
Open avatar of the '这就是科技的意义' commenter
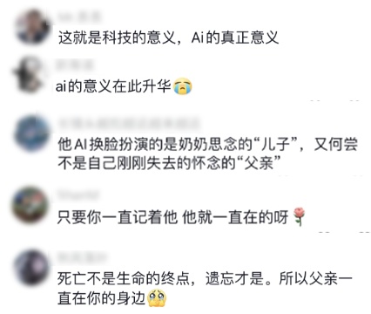tap(32, 27)
